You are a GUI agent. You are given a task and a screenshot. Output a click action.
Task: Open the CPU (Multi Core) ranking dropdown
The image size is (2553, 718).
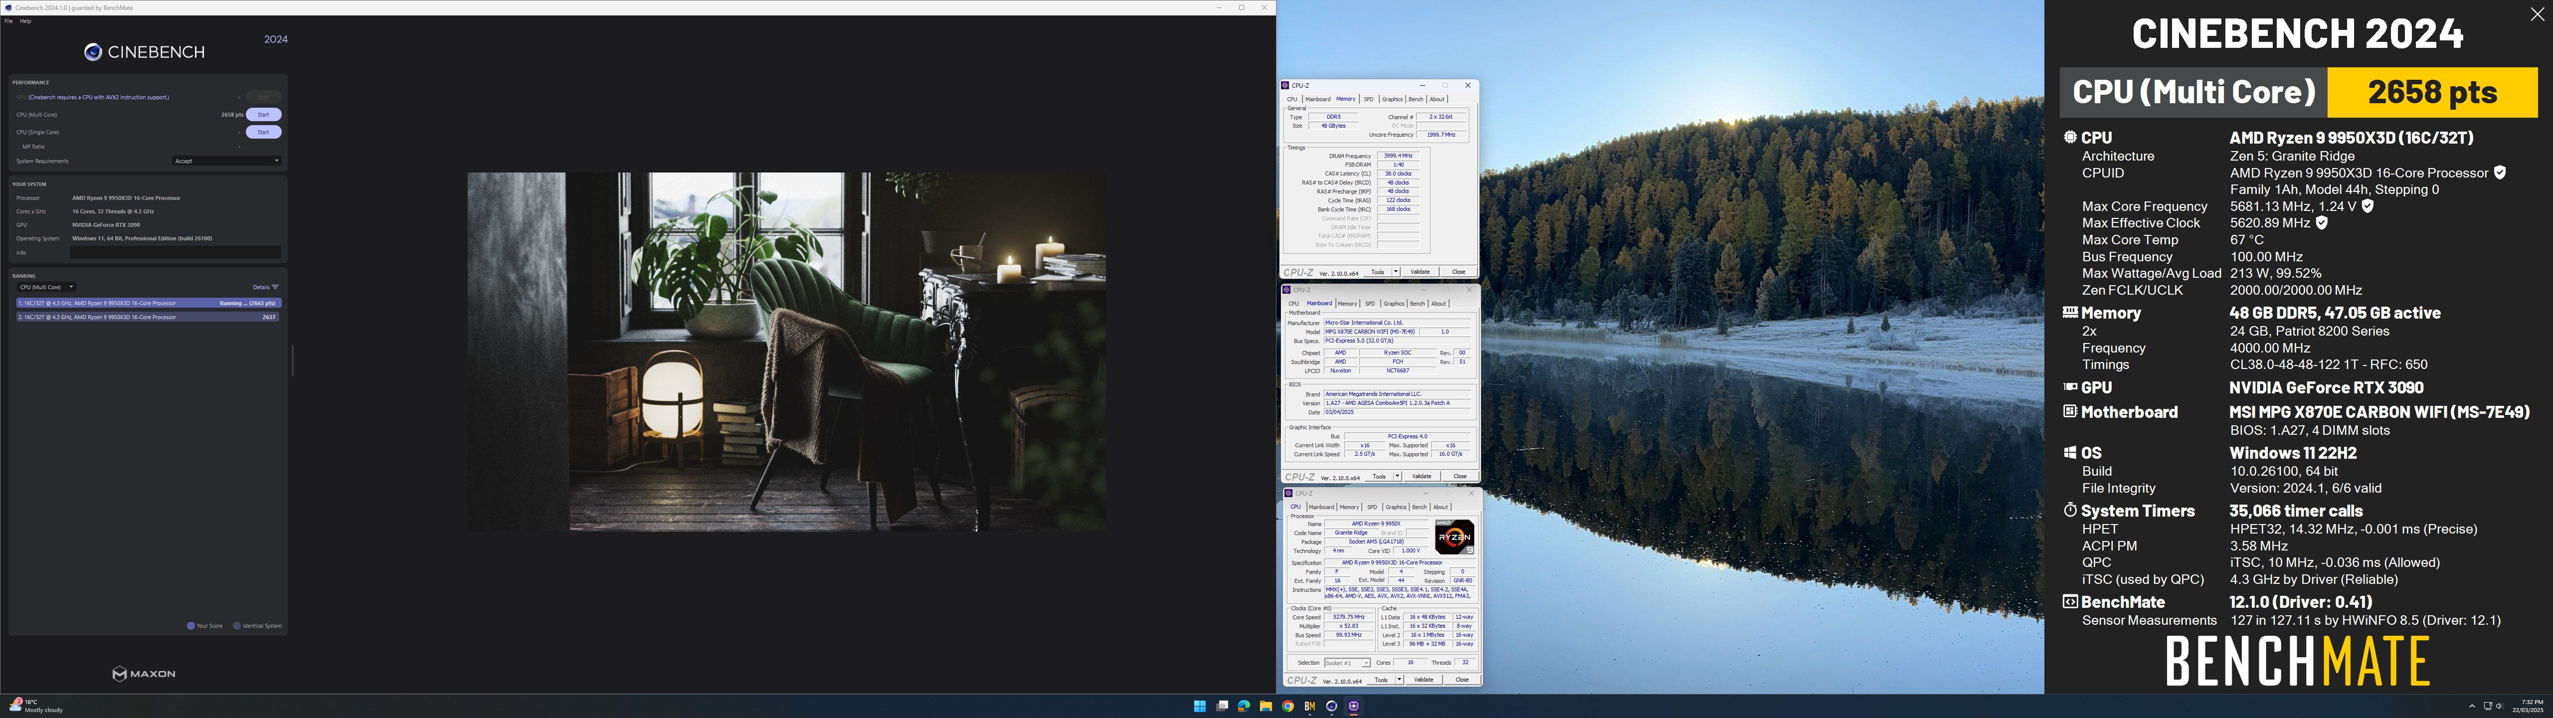point(45,288)
